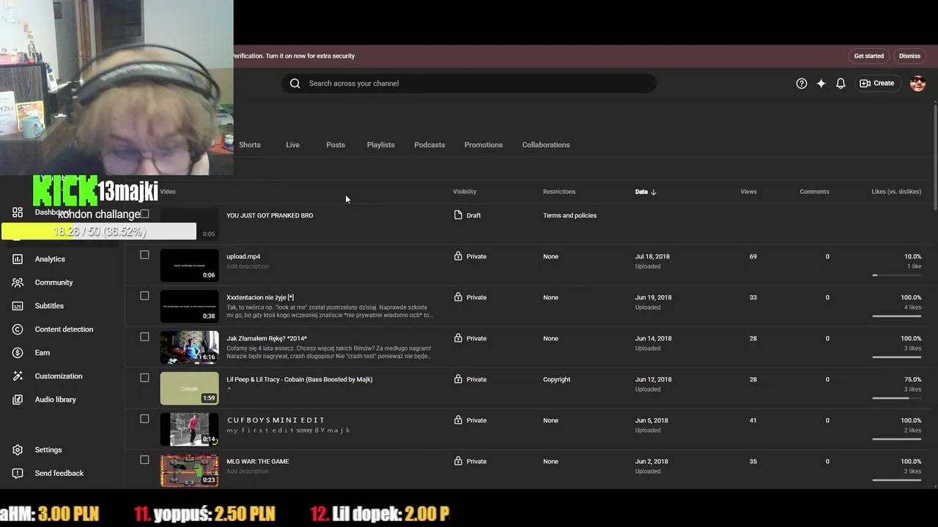
Task: Click the Settings gear icon
Action: (x=18, y=450)
